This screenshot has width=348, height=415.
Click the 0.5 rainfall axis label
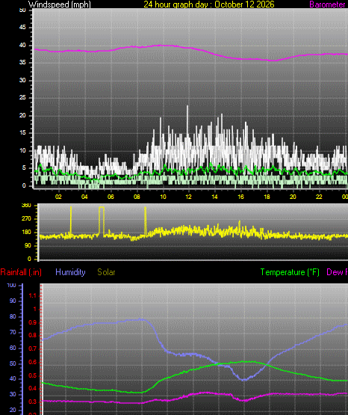[32, 376]
